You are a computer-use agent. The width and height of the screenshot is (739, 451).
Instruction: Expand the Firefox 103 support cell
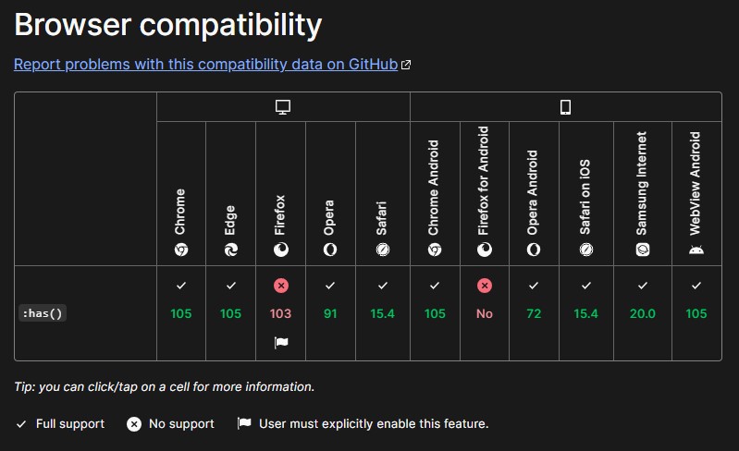tap(281, 313)
